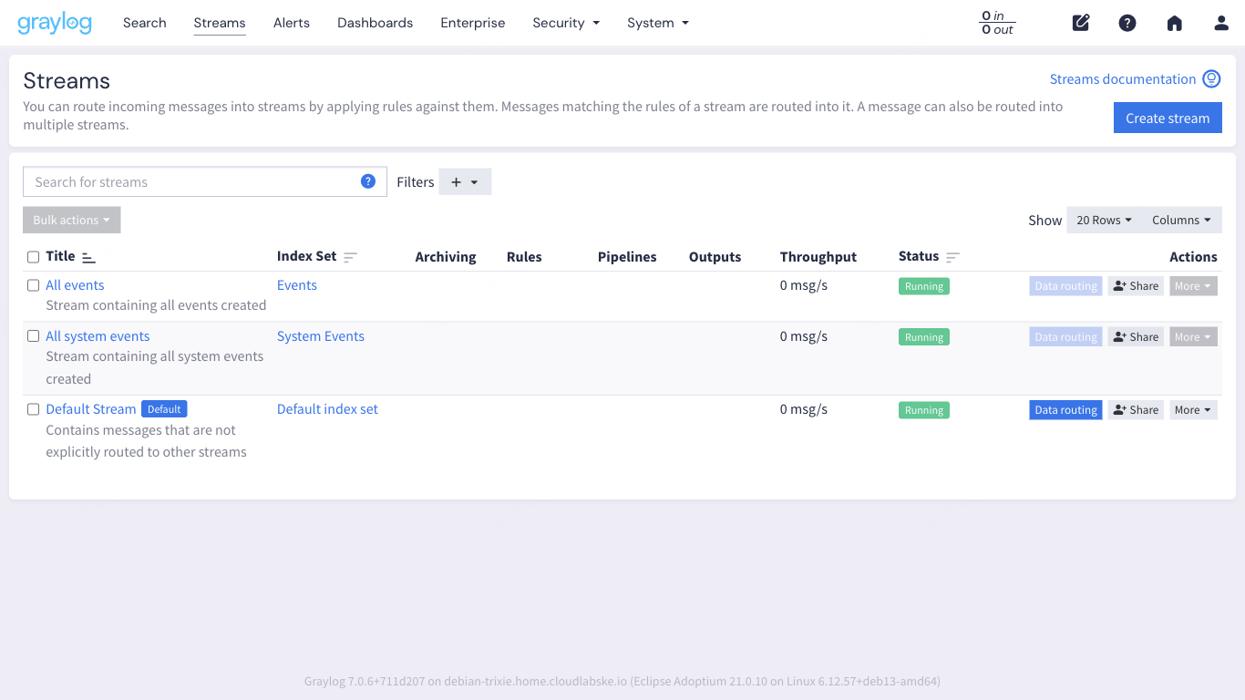The height and width of the screenshot is (700, 1245).
Task: Click the help question mark icon
Action: pos(1127,23)
